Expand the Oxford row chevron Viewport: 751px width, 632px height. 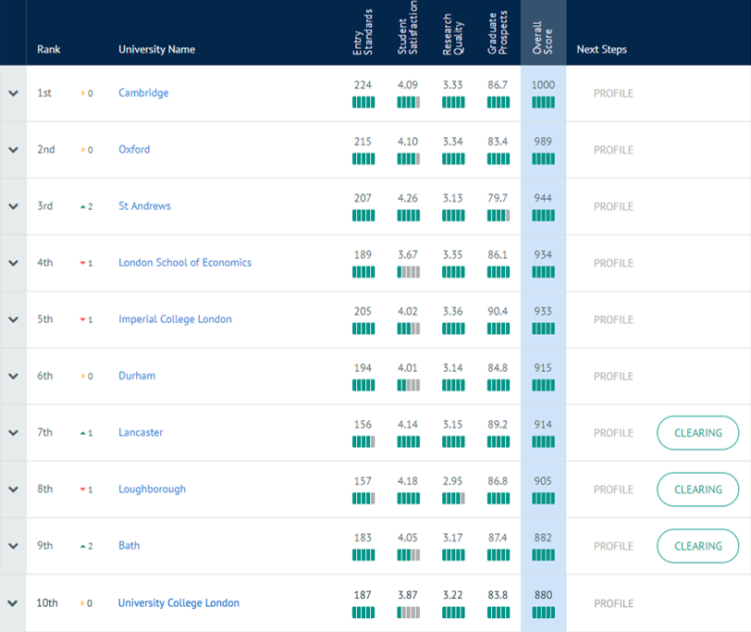[x=13, y=150]
